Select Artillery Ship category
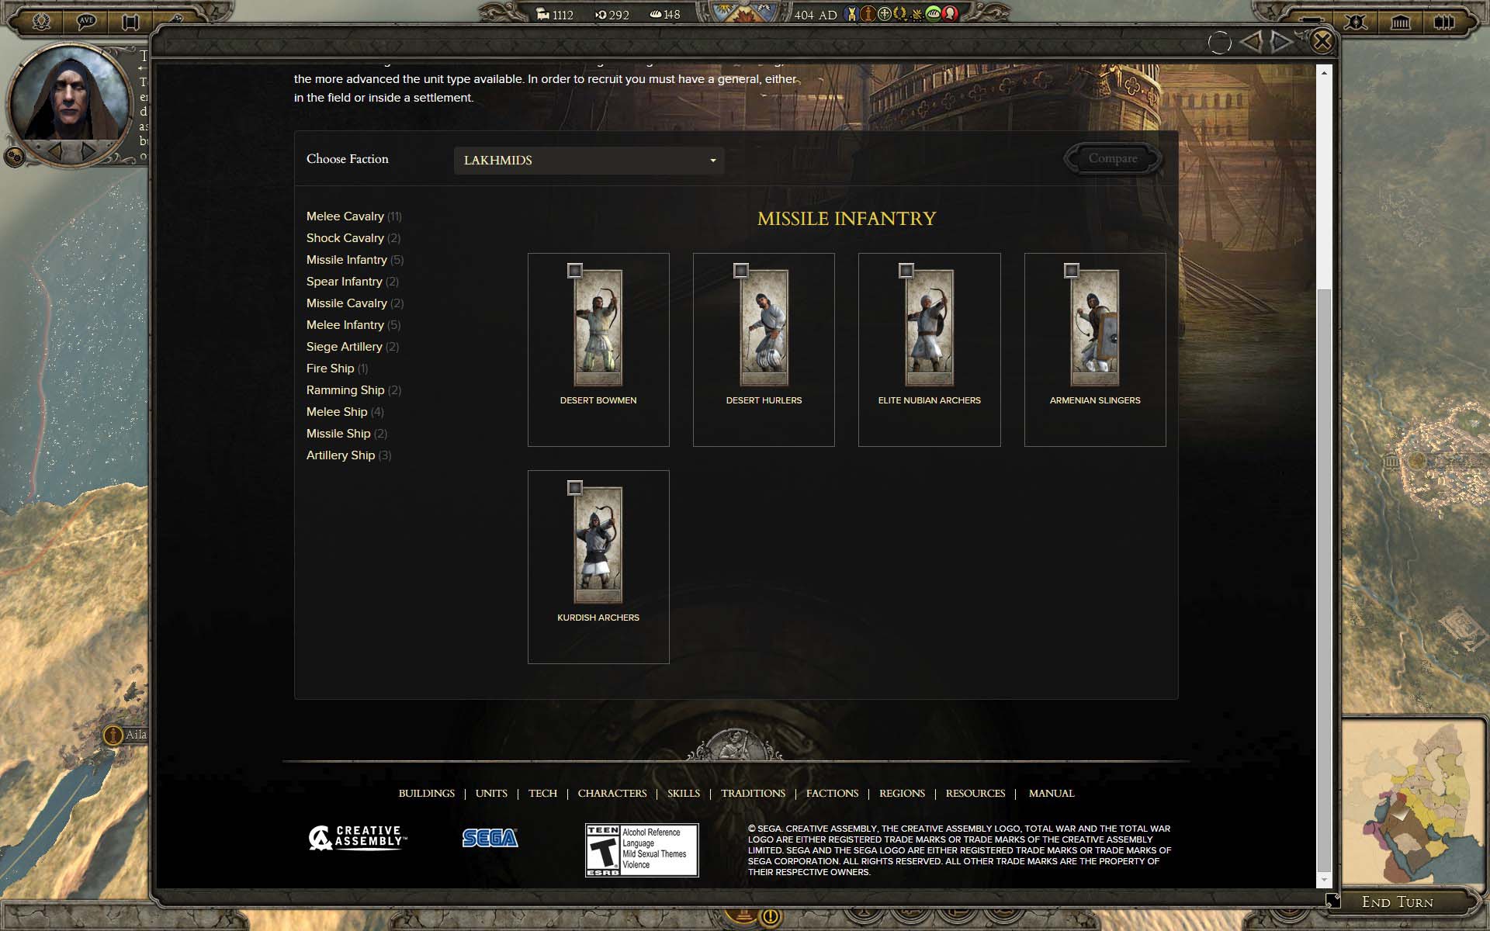 point(348,455)
